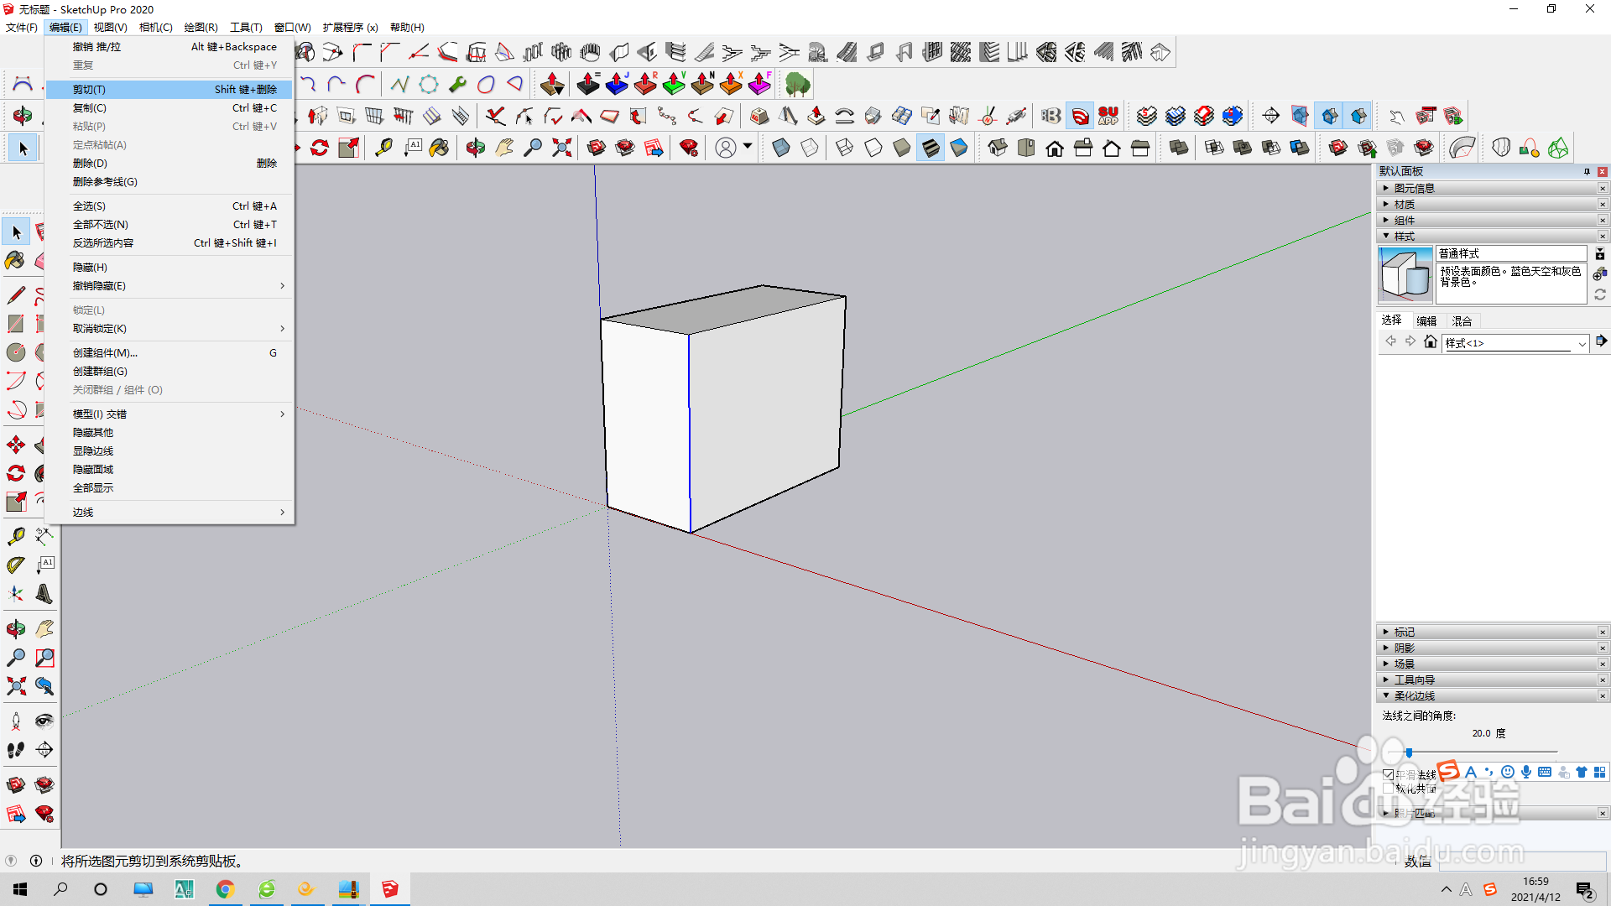Click the Zoom Extents tool
Image resolution: width=1611 pixels, height=906 pixels.
(x=15, y=686)
